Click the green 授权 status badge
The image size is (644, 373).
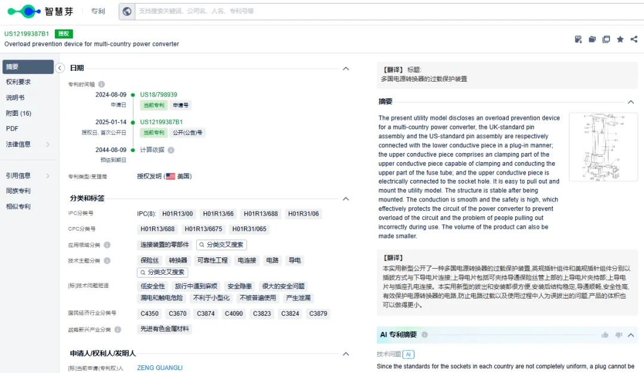click(64, 33)
